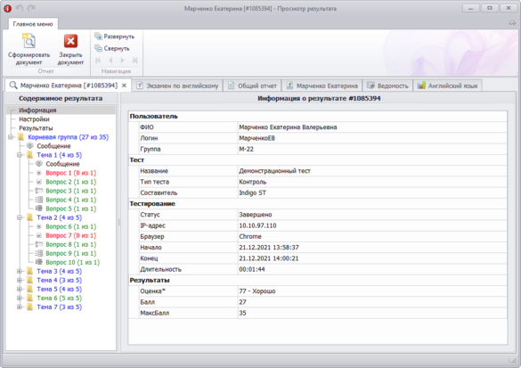
Task: Go to last item navigation arrow
Action: click(x=134, y=61)
